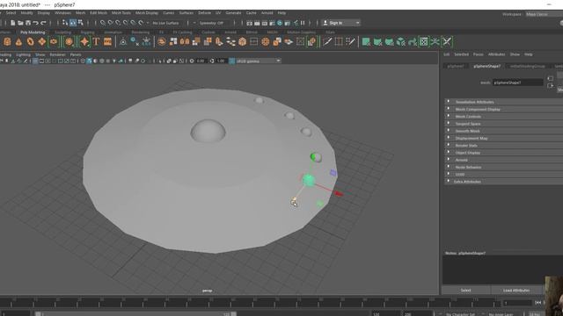The image size is (563, 316).
Task: Open the sRGB gamma view transform dropdown
Action: [x=257, y=61]
